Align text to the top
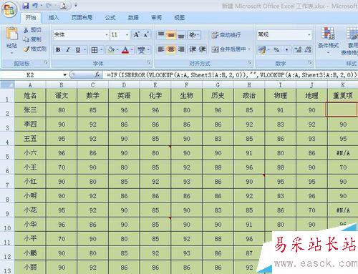The height and width of the screenshot is (274, 358). tap(161, 35)
